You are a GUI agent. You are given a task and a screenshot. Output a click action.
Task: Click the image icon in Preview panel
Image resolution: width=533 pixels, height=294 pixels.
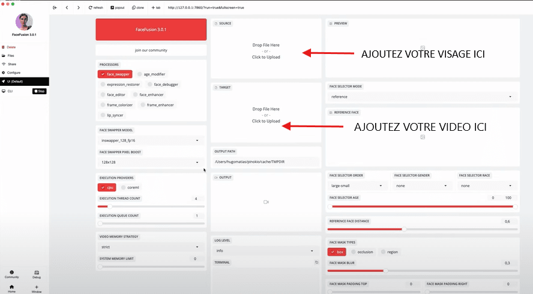[423, 48]
